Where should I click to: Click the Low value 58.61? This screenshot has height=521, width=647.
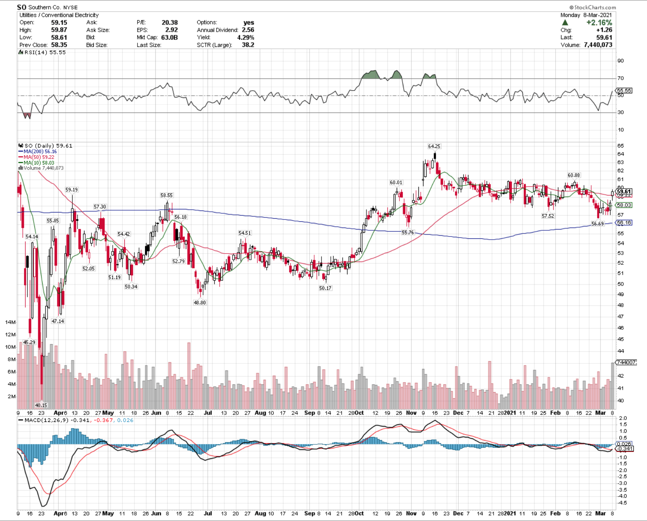59,38
